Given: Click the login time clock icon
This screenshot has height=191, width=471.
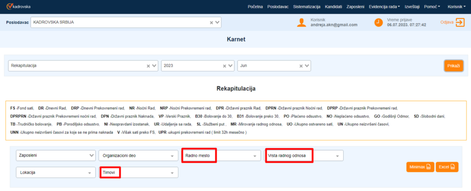Looking at the screenshot, I should coord(379,23).
